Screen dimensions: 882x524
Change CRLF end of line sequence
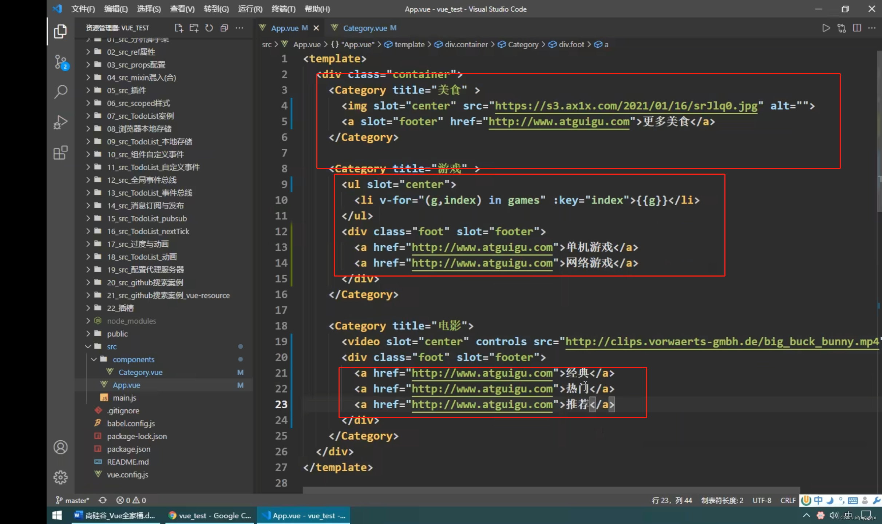point(788,500)
